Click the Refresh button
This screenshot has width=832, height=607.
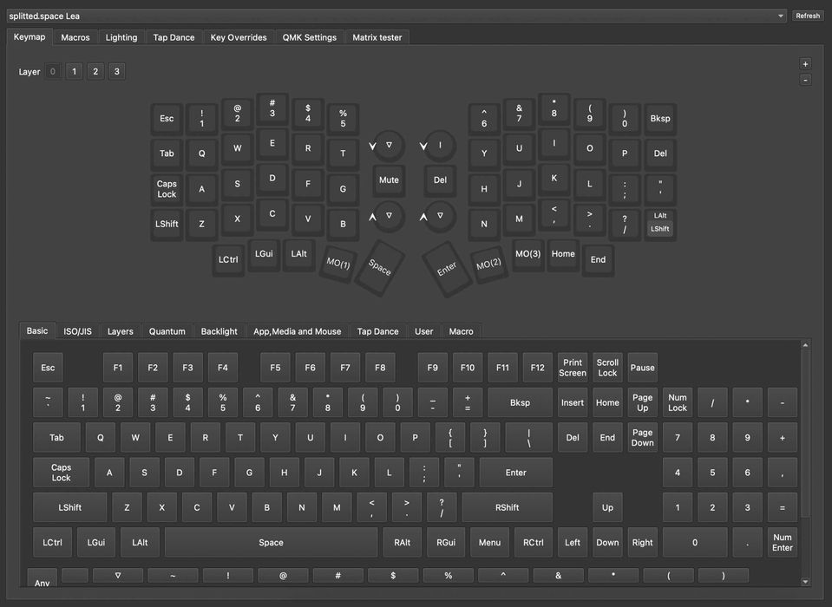tap(807, 16)
